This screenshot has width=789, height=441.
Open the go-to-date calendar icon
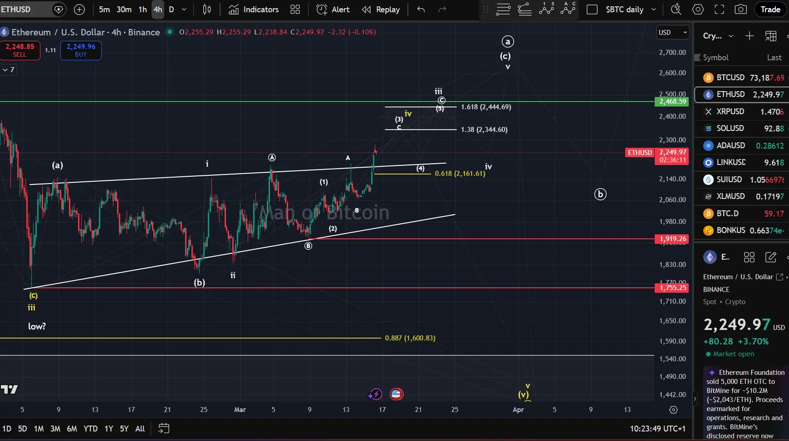click(x=164, y=428)
